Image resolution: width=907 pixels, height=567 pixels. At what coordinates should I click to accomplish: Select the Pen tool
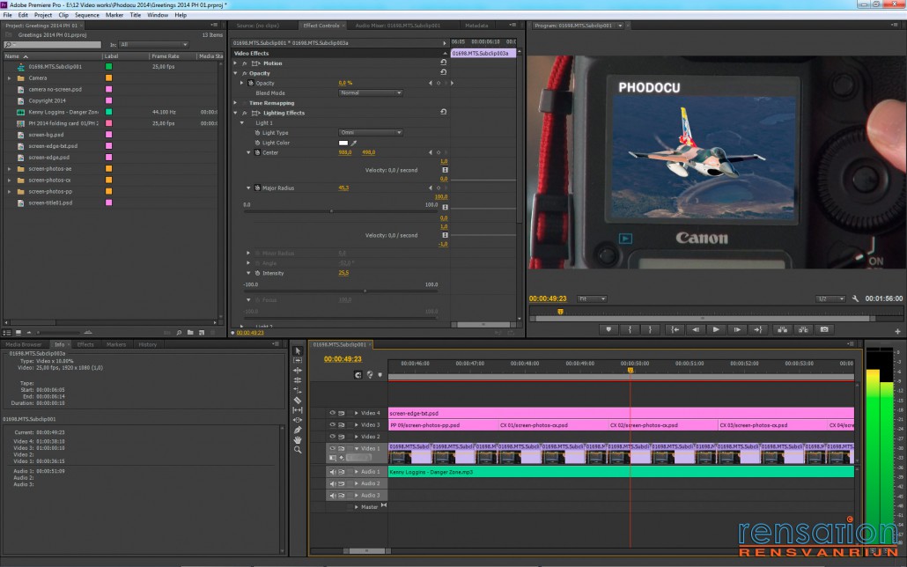(x=298, y=430)
